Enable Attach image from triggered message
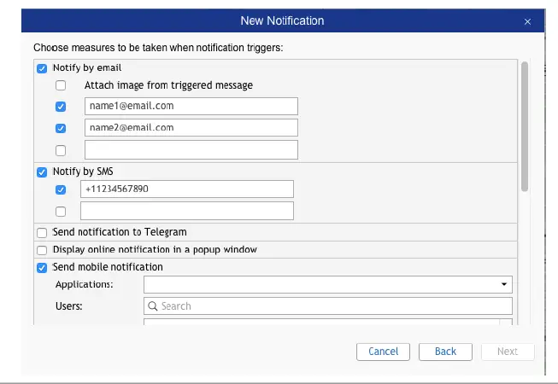This screenshot has width=558, height=384. (x=61, y=85)
